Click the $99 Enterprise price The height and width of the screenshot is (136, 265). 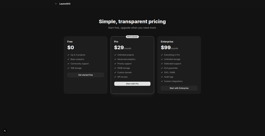(x=166, y=48)
